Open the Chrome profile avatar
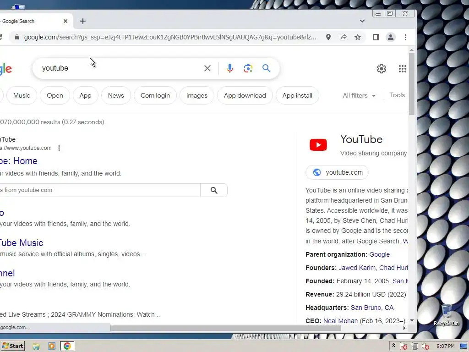The width and height of the screenshot is (469, 352). [x=390, y=37]
